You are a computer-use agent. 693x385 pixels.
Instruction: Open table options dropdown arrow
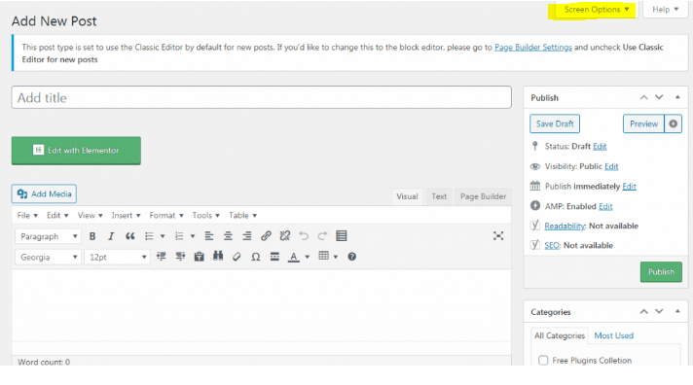pyautogui.click(x=336, y=257)
